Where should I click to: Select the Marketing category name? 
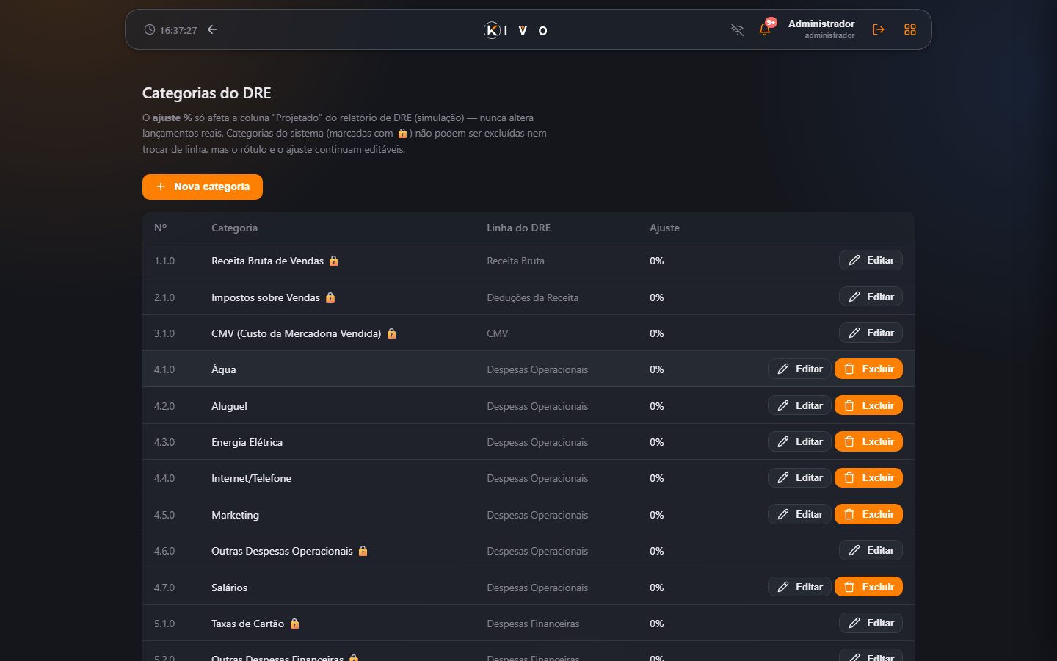pos(235,515)
